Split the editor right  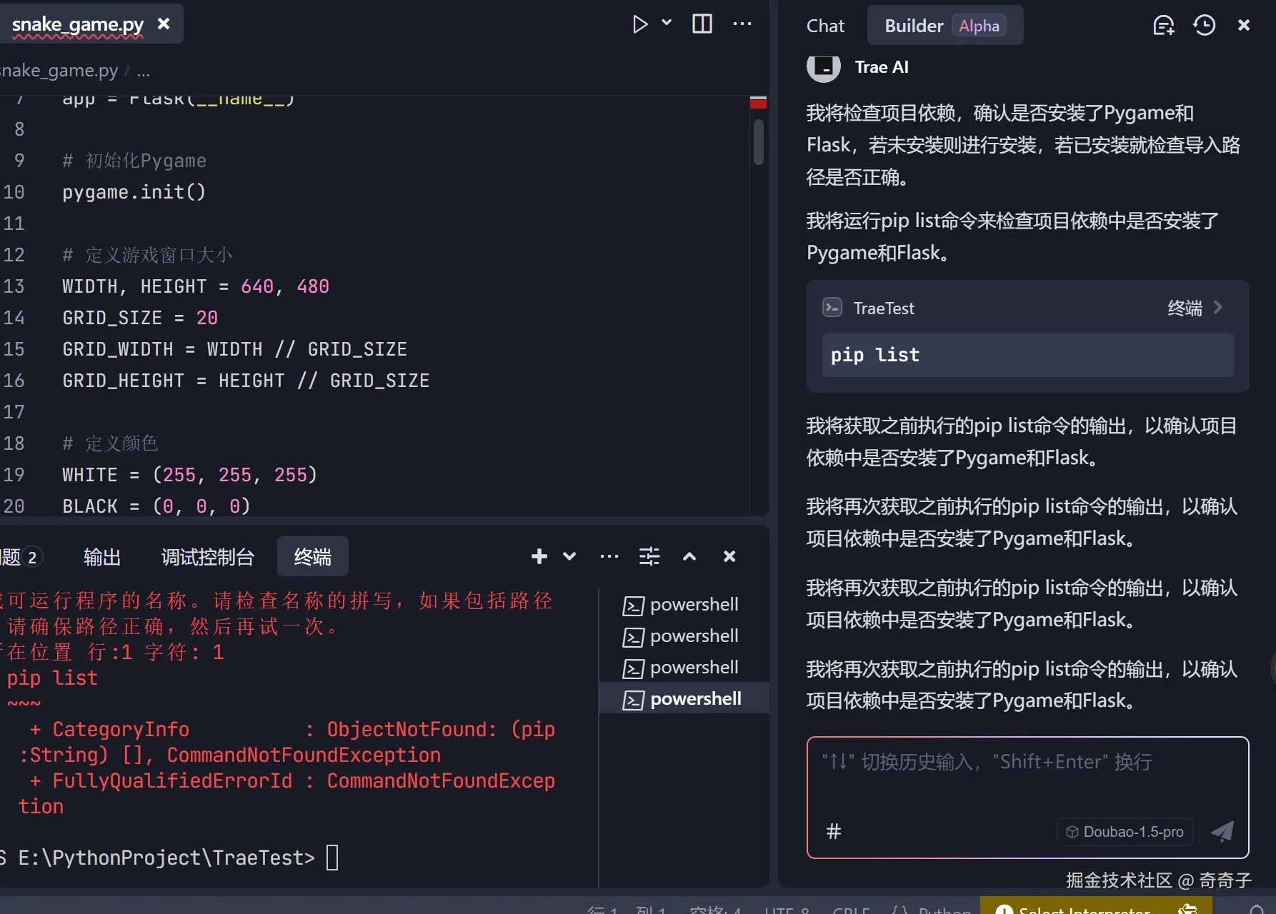[702, 24]
